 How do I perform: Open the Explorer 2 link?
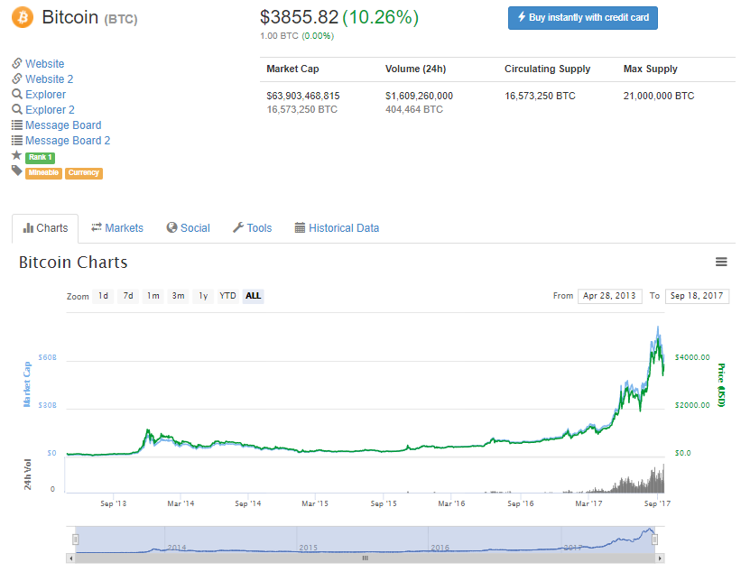pos(51,109)
